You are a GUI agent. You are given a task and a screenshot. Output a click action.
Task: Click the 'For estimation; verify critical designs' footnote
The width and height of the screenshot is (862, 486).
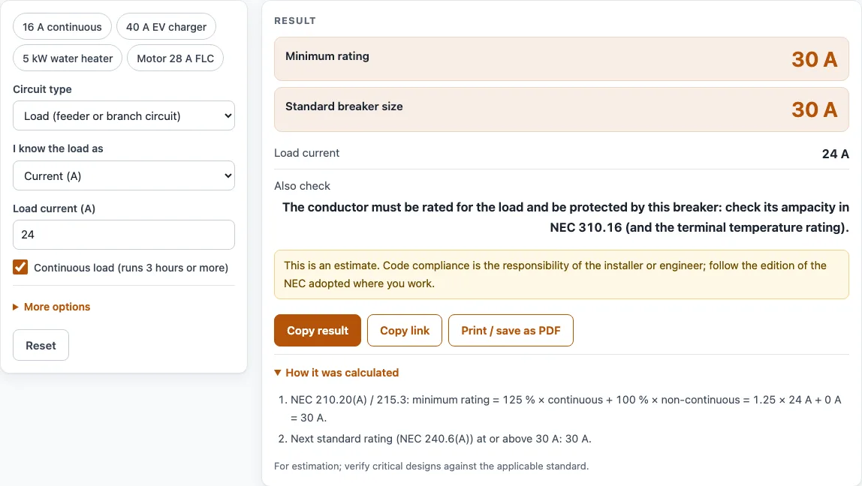coord(432,466)
